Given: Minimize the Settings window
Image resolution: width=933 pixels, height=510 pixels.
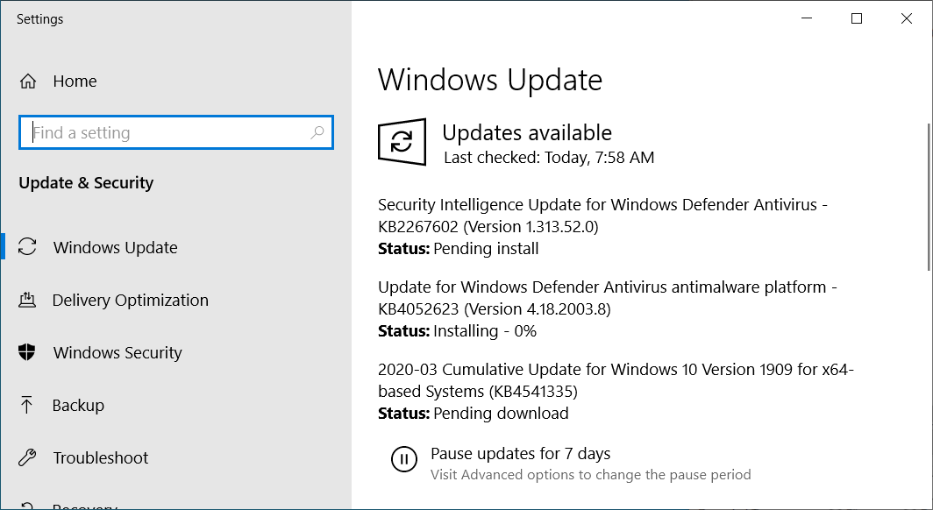Looking at the screenshot, I should [807, 18].
